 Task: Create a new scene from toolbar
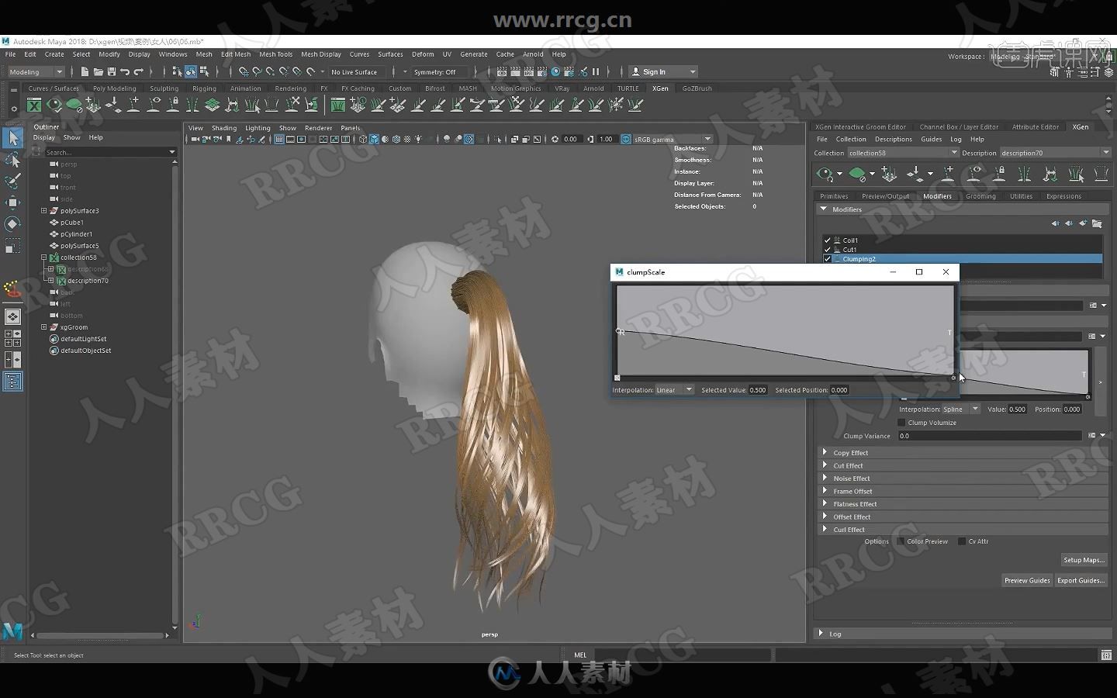85,71
